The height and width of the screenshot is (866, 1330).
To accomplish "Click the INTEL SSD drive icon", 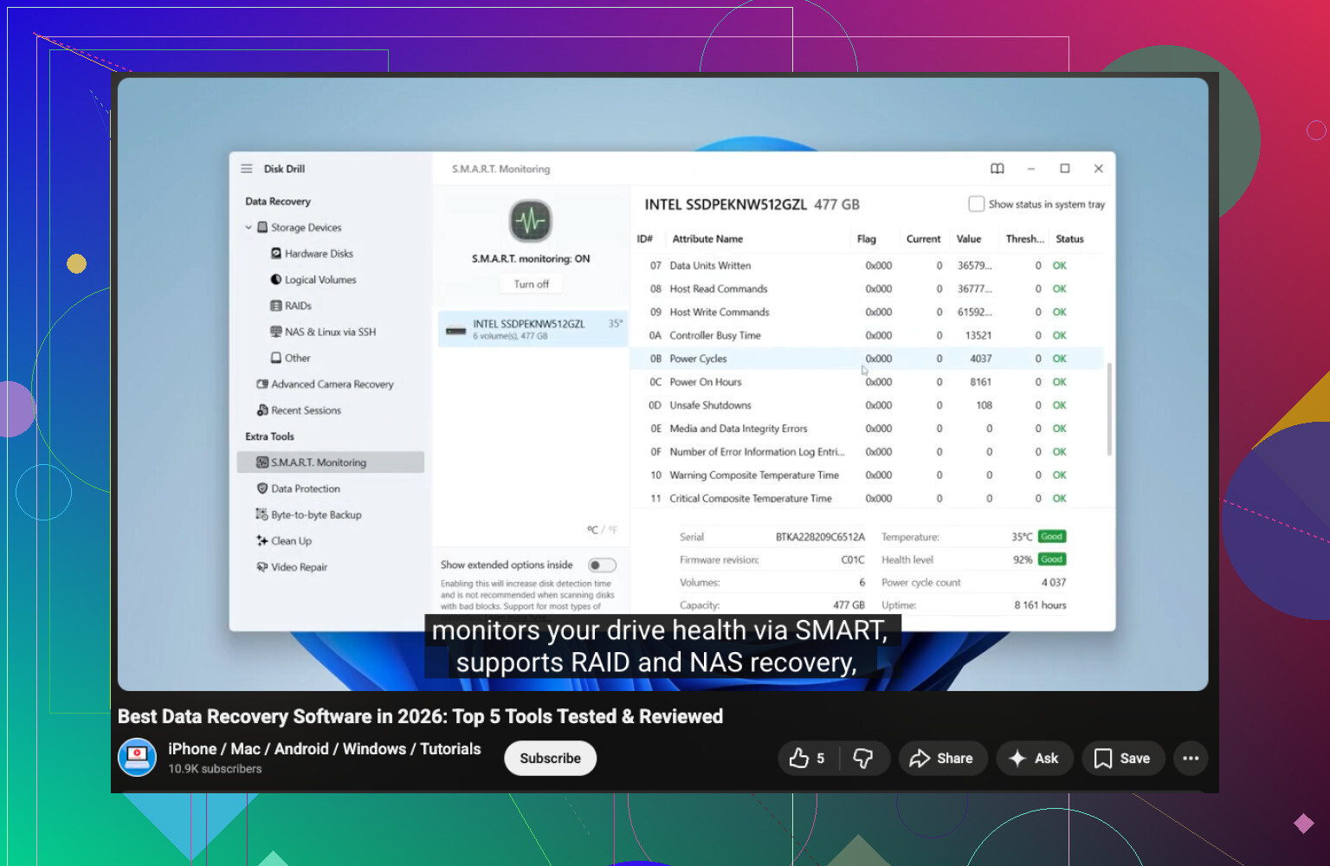I will click(x=455, y=330).
